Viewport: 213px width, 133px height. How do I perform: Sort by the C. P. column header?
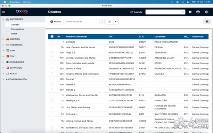point(141,37)
